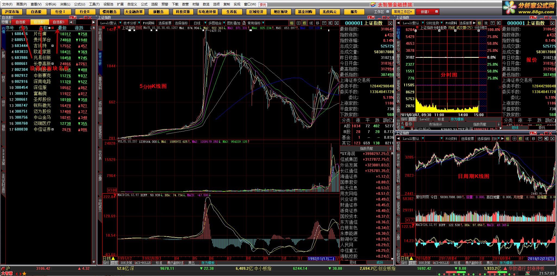Click 选择指标 in the center chart toolbar
Image resolution: width=557 pixels, height=276 pixels.
point(181,23)
